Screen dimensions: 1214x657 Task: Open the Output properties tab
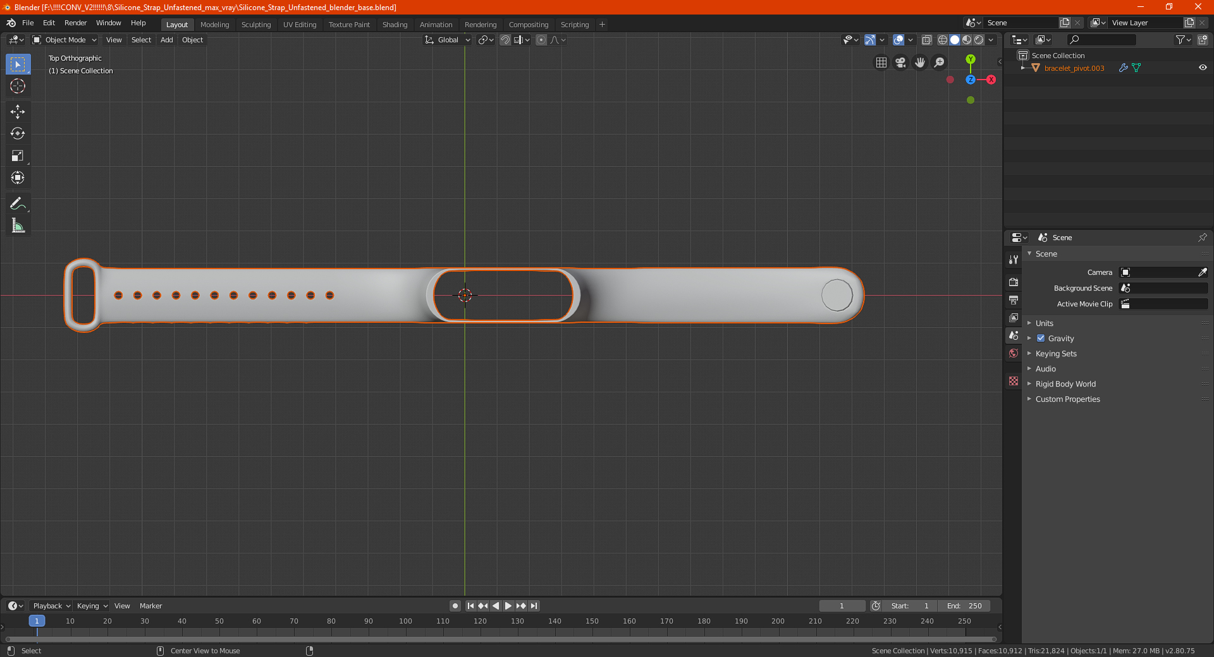coord(1014,299)
